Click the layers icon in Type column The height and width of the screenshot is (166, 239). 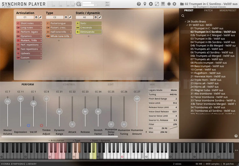(66, 17)
